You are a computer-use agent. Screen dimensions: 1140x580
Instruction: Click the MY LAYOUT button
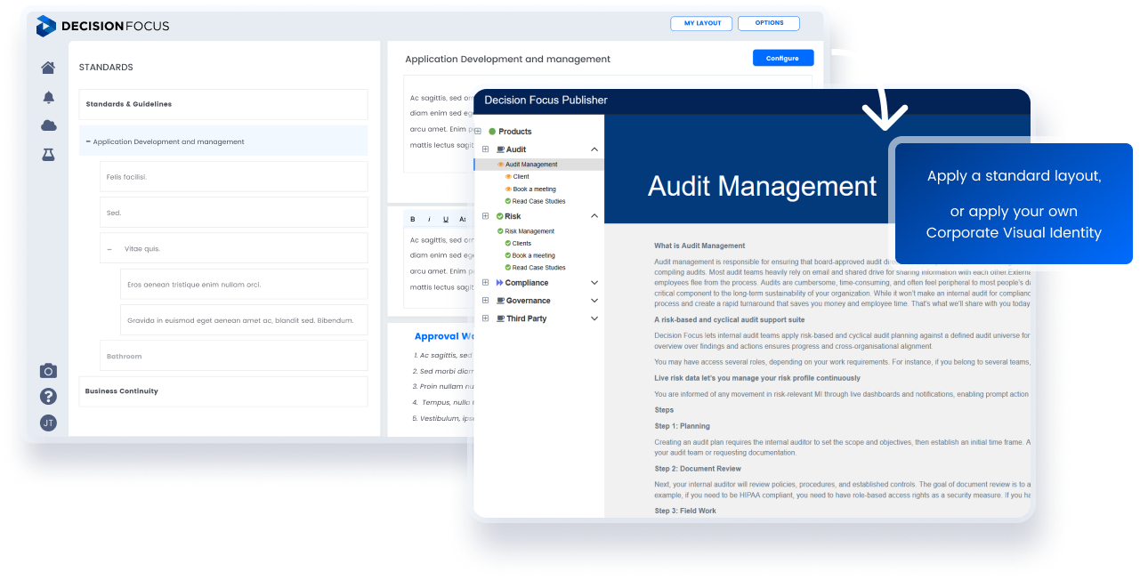(x=702, y=23)
